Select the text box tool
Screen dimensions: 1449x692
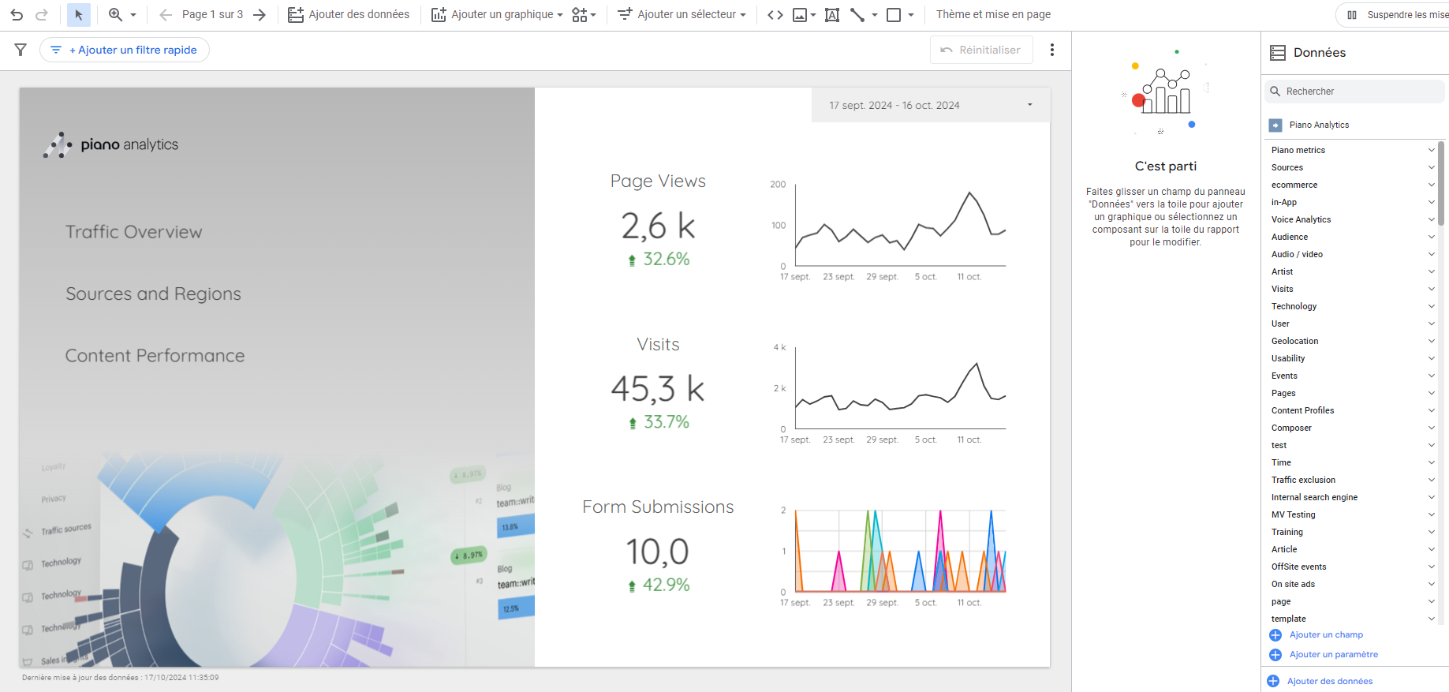831,14
